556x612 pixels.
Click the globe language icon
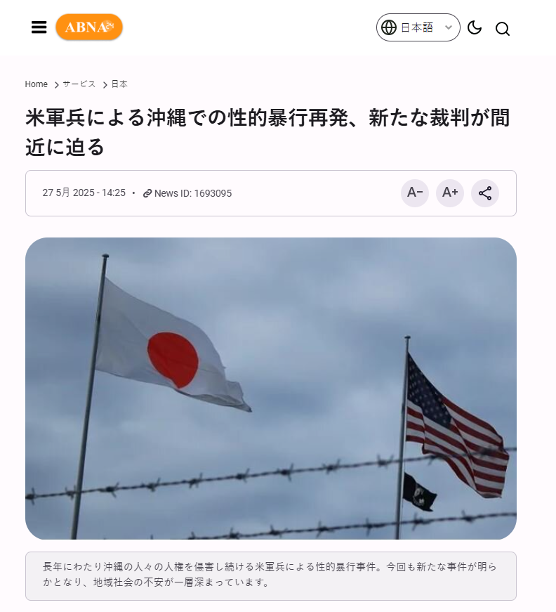tap(389, 27)
